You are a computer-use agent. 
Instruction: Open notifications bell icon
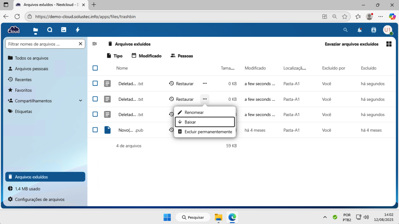point(359,30)
